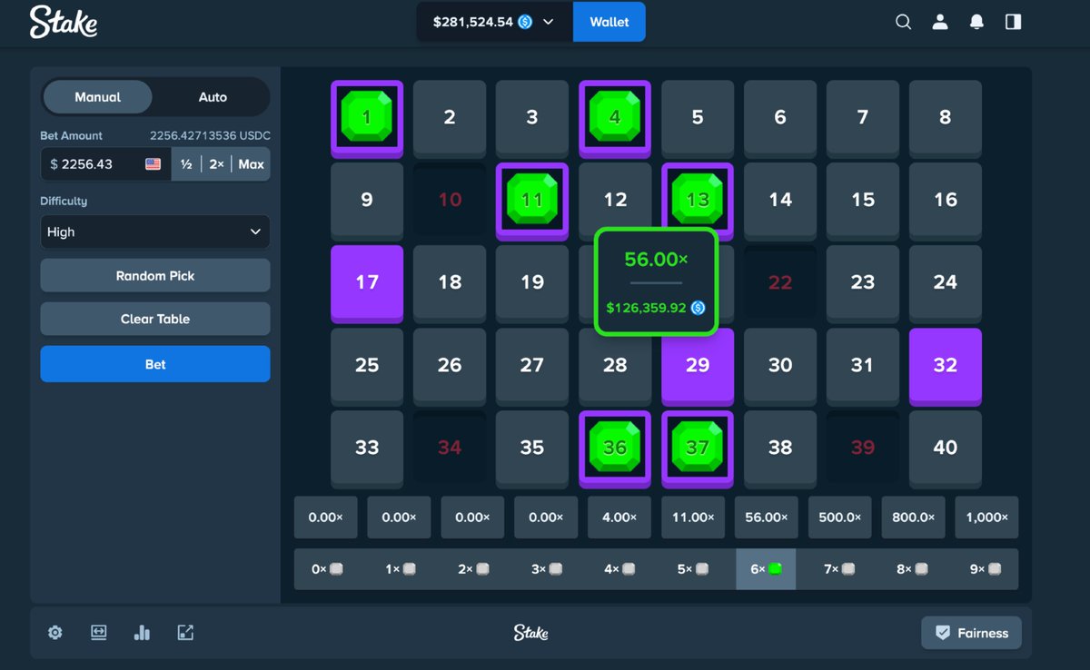Click the 2256.42713536 USDC text
This screenshot has width=1090, height=670.
pyautogui.click(x=210, y=135)
